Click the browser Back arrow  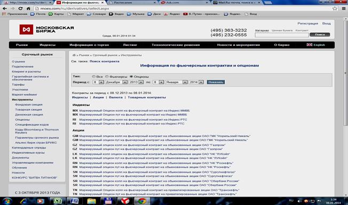4,9
